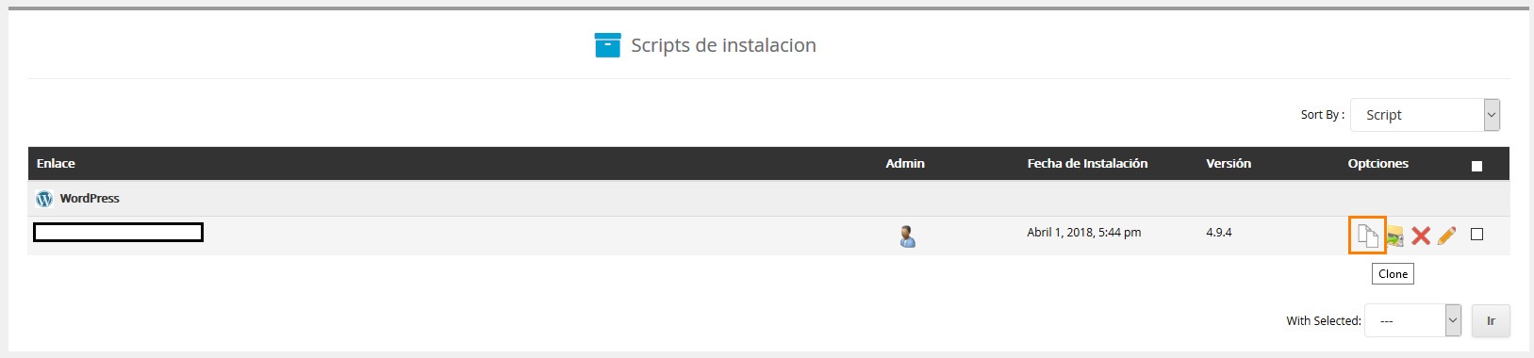Click the WordPress logo icon
1534x358 pixels.
[44, 199]
